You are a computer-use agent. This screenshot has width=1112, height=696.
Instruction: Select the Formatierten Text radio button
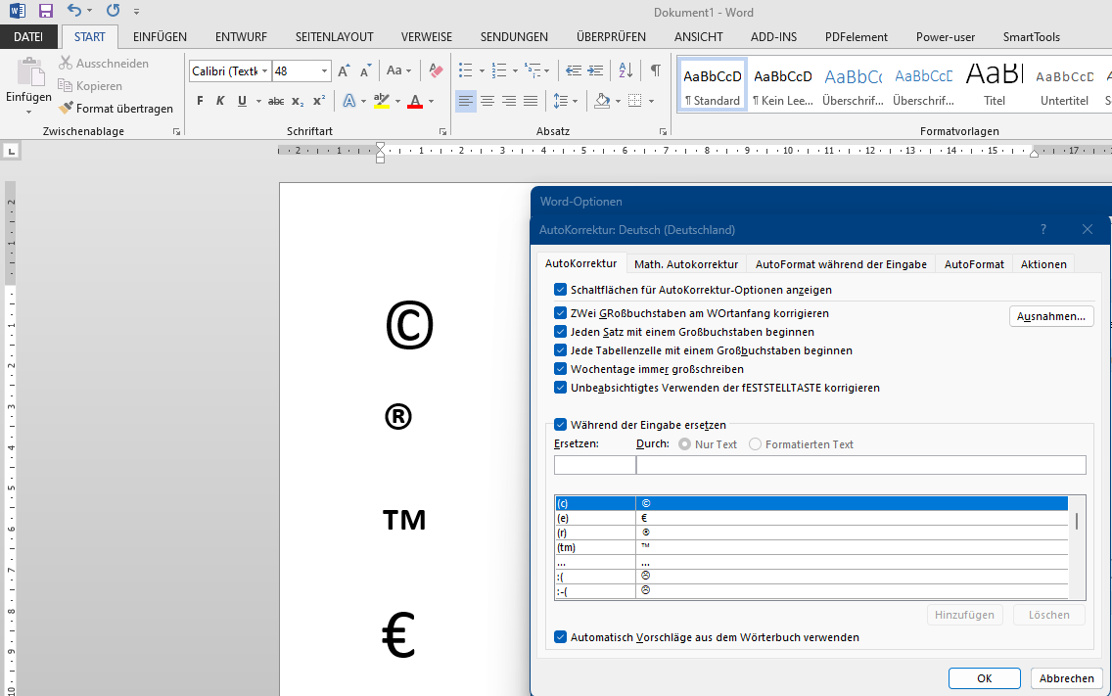click(x=756, y=444)
